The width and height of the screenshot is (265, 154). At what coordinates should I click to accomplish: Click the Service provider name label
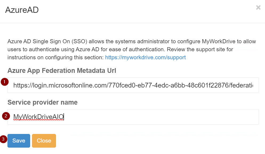(x=43, y=102)
